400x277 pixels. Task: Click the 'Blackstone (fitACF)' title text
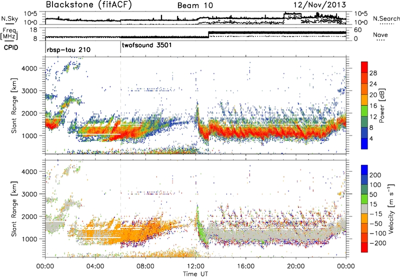[89, 4]
